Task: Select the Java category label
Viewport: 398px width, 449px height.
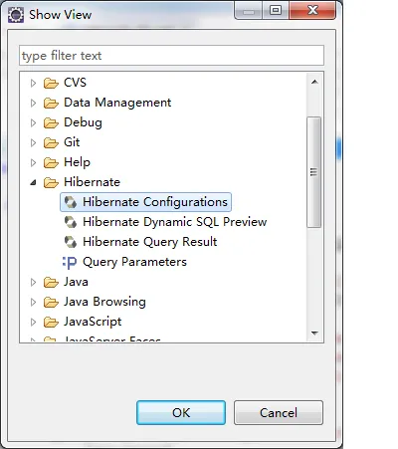Action: (76, 282)
